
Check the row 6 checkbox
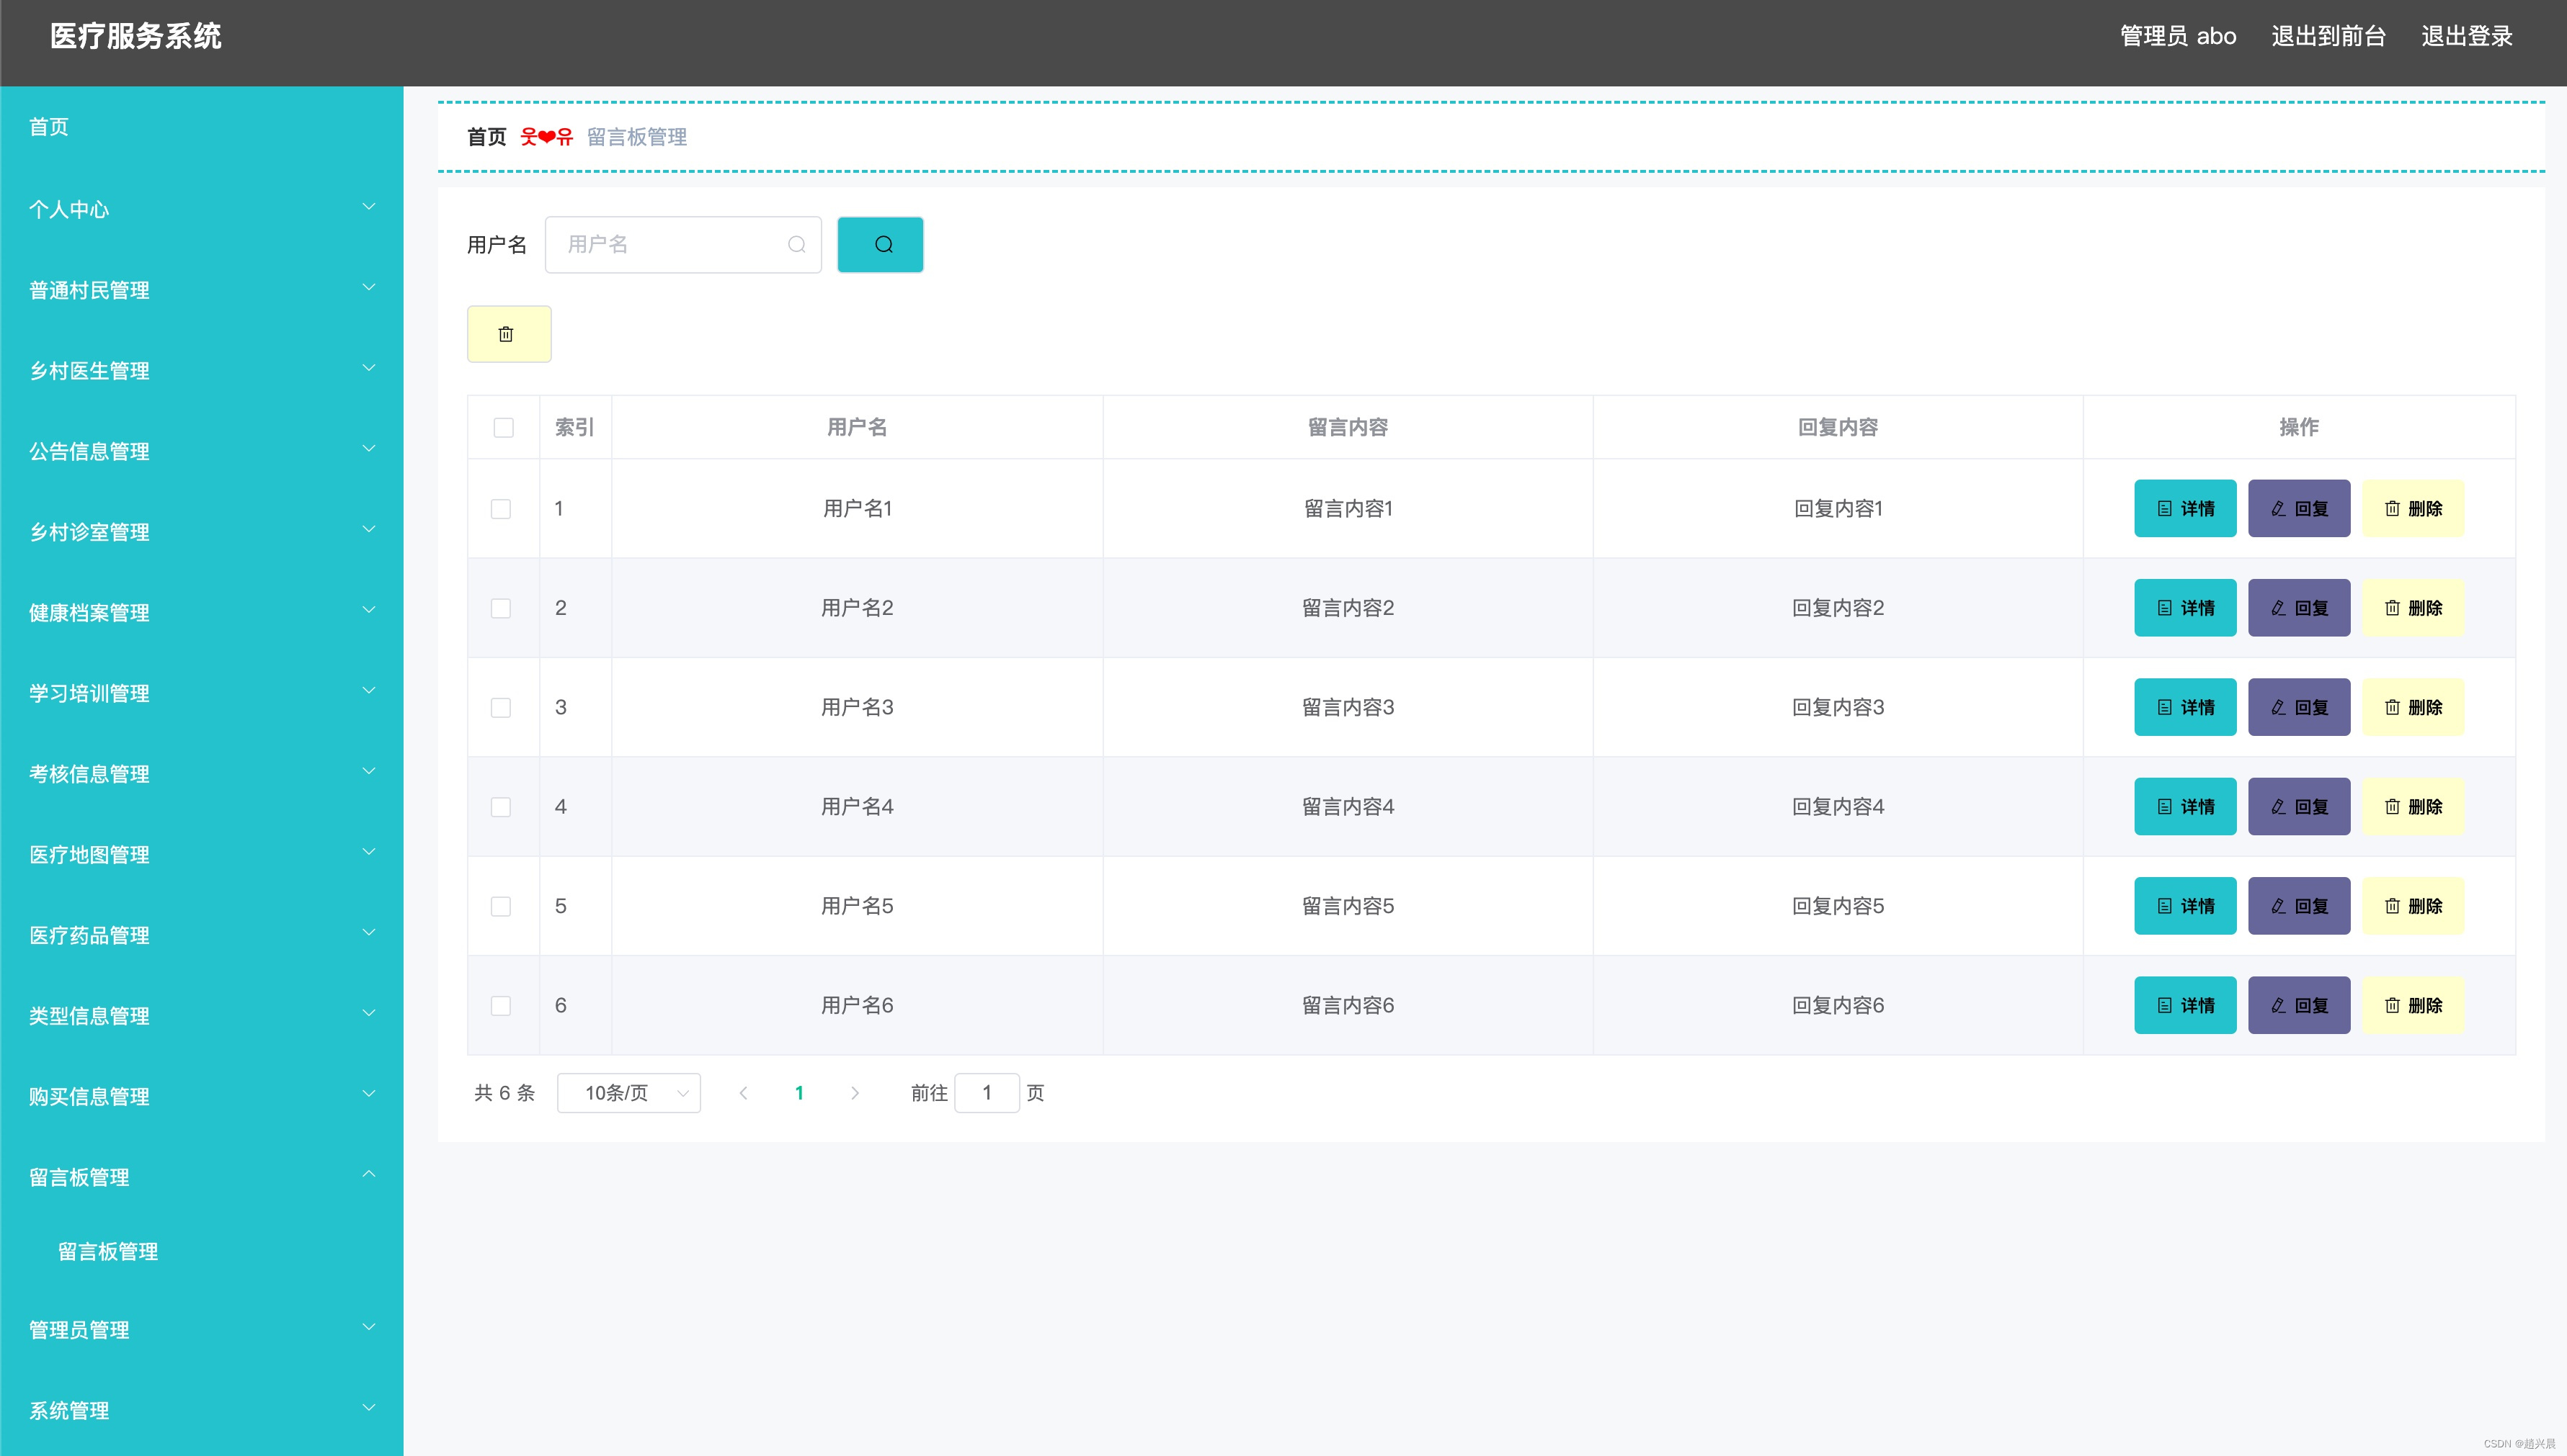pos(502,1005)
